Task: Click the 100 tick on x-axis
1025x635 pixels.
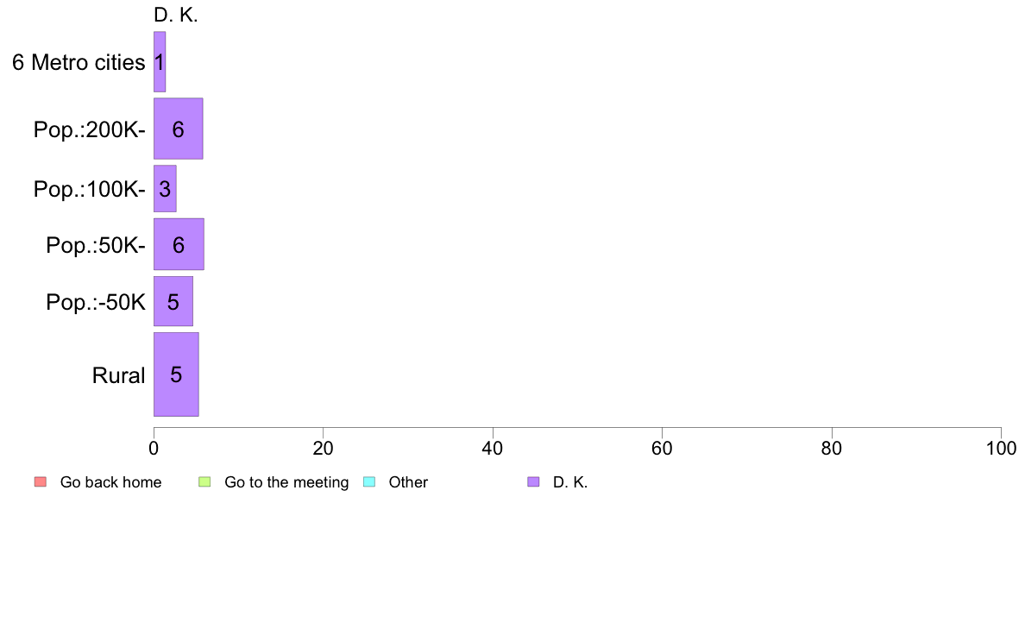Action: tap(1001, 448)
